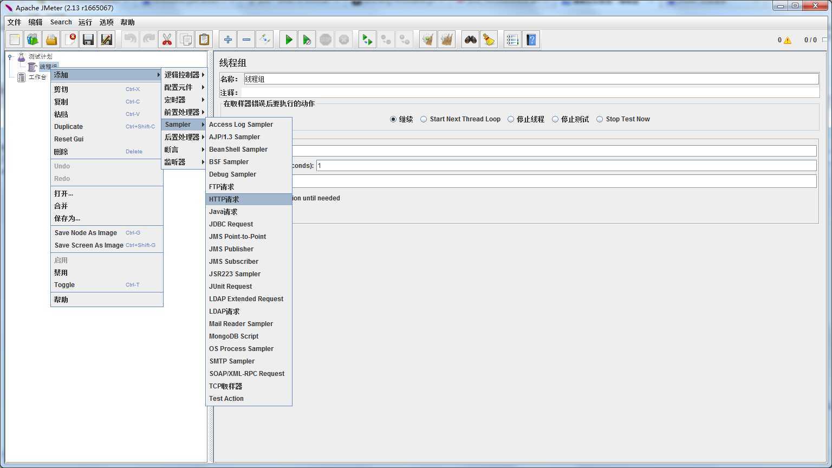
Task: Choose HTTP请求 from Sampler list
Action: pyautogui.click(x=249, y=199)
